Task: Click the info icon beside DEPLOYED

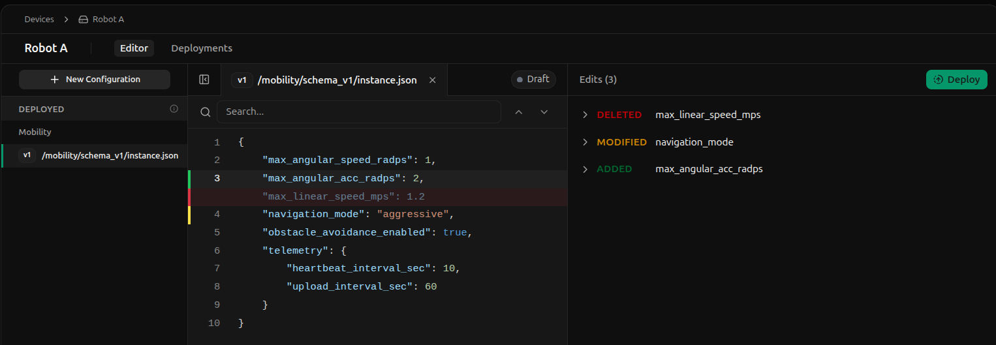Action: pyautogui.click(x=174, y=109)
